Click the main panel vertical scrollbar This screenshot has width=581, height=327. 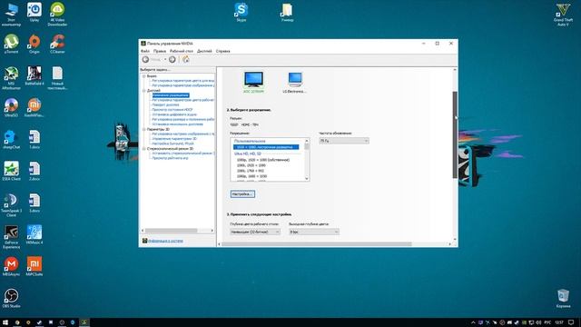pos(455,135)
